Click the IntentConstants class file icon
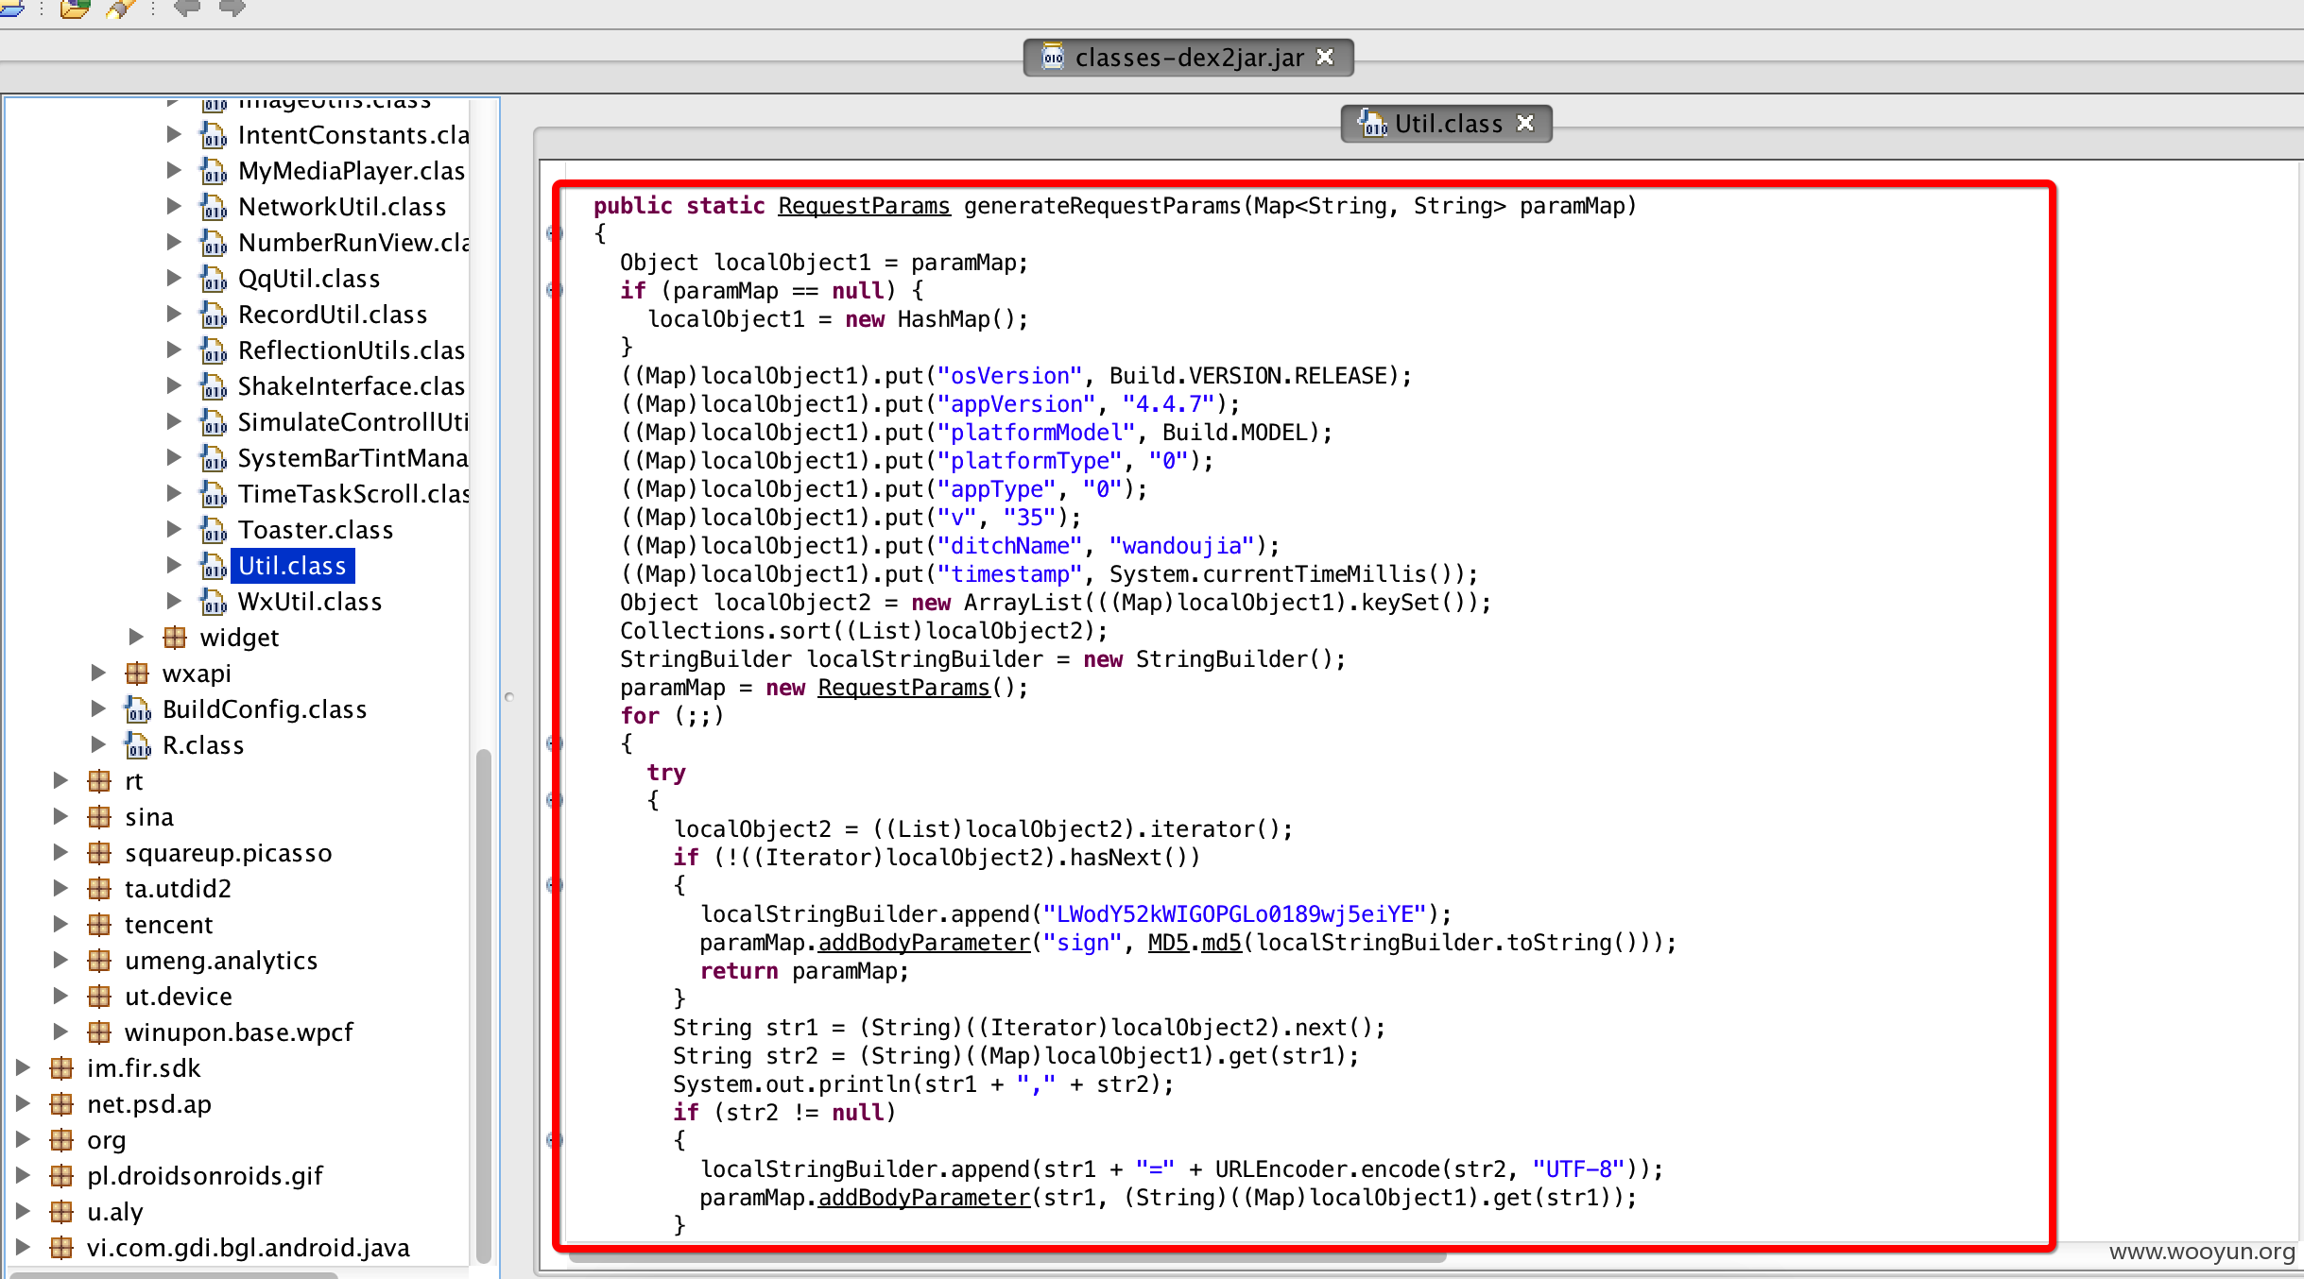Image resolution: width=2304 pixels, height=1279 pixels. coord(215,135)
